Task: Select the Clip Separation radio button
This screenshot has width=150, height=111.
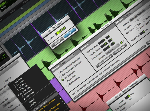Action: coord(63,80)
